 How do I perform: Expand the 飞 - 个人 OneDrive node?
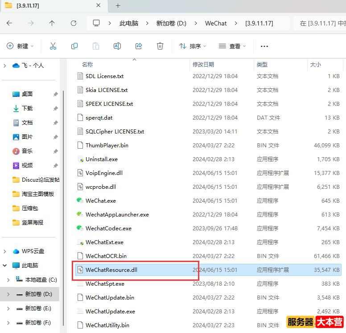point(4,66)
